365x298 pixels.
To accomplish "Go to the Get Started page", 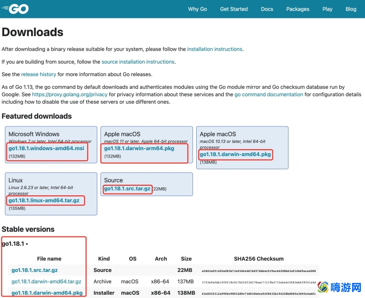I will (x=234, y=9).
